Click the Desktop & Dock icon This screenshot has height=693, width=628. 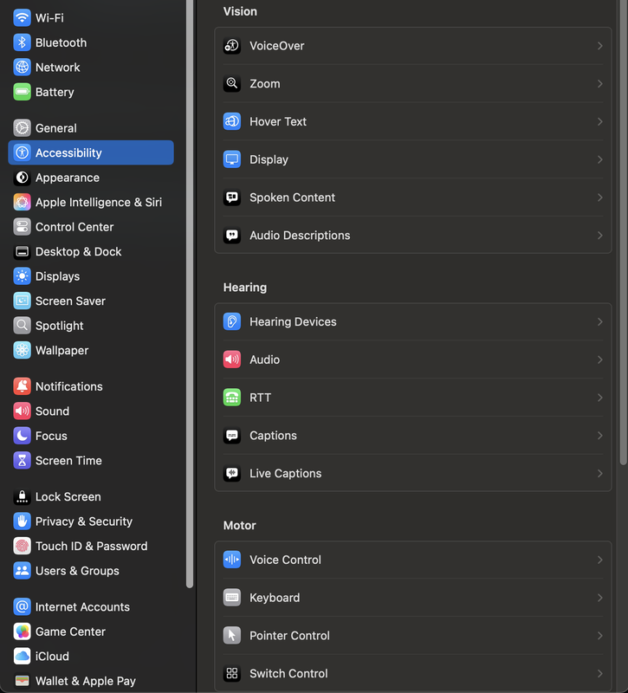pos(23,252)
